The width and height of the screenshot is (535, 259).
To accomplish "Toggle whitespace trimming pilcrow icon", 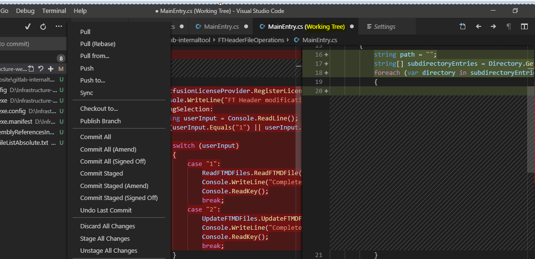I will 509,26.
